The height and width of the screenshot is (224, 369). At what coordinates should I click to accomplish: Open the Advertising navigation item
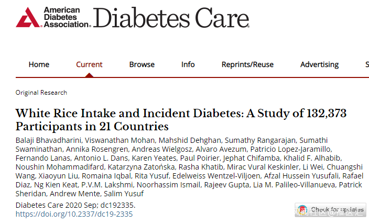point(319,64)
